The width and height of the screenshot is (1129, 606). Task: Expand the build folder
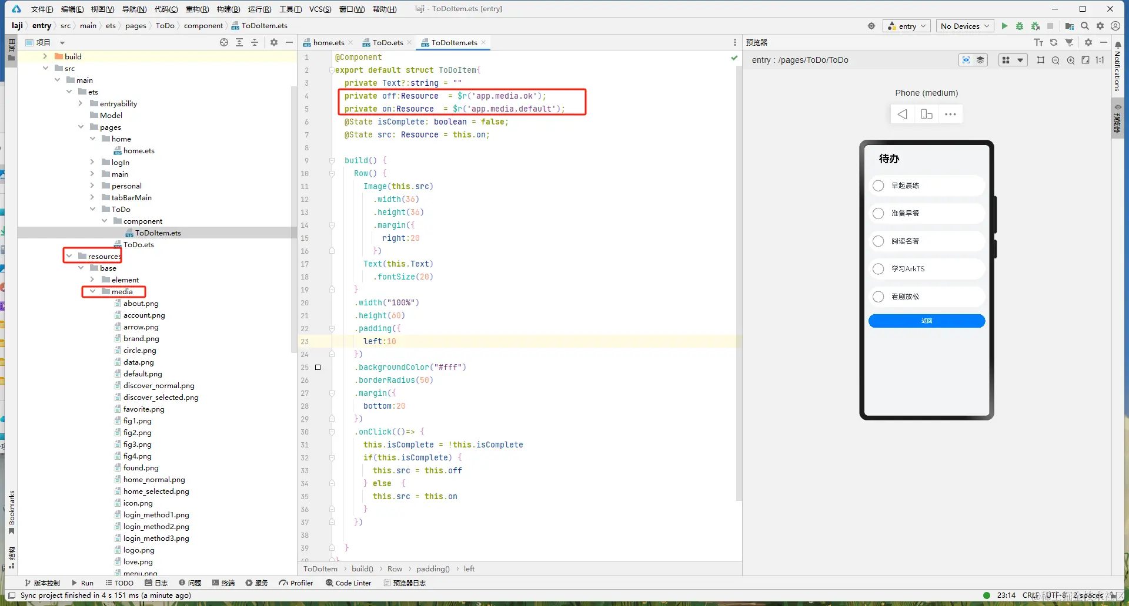coord(45,56)
